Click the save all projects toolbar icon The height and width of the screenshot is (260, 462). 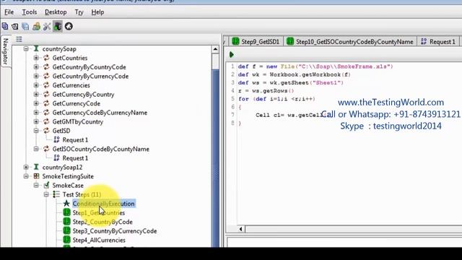tap(26, 27)
